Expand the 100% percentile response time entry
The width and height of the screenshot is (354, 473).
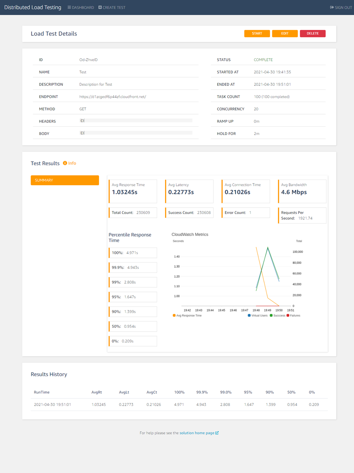coord(133,253)
